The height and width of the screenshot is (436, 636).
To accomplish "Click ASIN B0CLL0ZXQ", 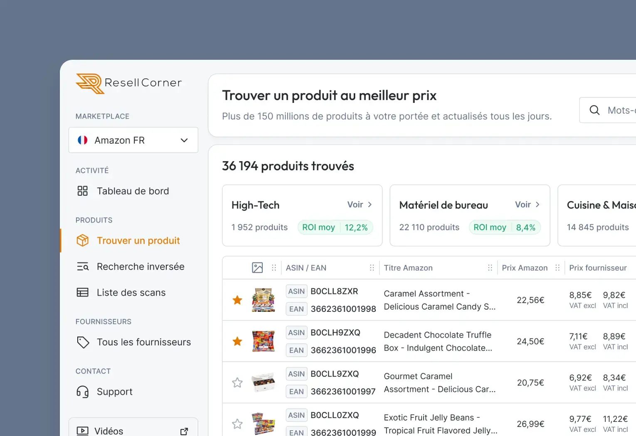I will pos(335,415).
